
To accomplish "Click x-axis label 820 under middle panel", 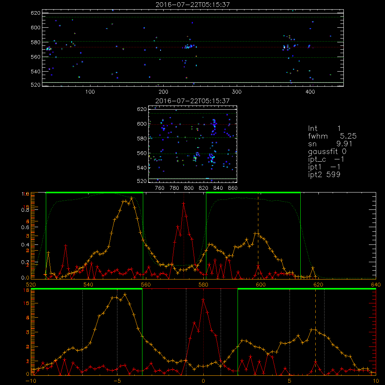I will (204, 188).
